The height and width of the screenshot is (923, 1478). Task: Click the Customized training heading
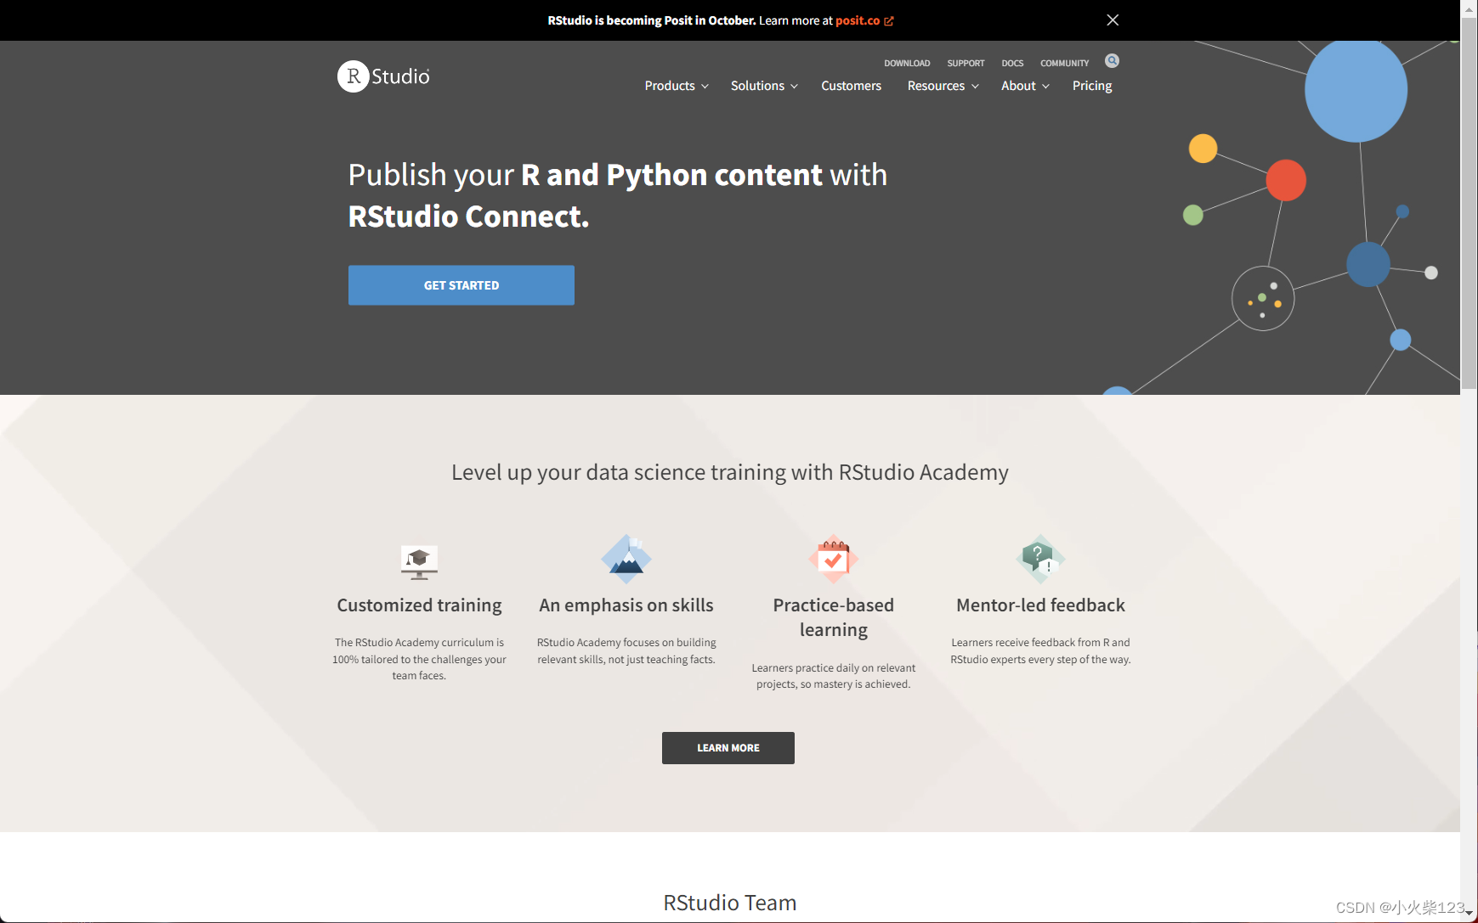coord(419,605)
